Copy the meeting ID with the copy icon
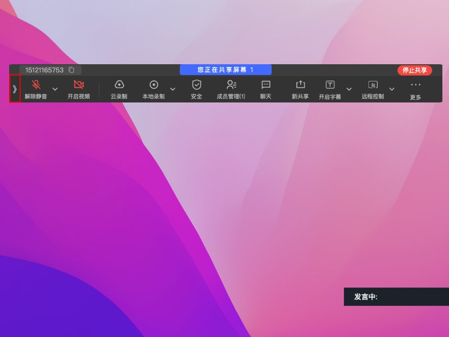The height and width of the screenshot is (337, 449). click(71, 70)
